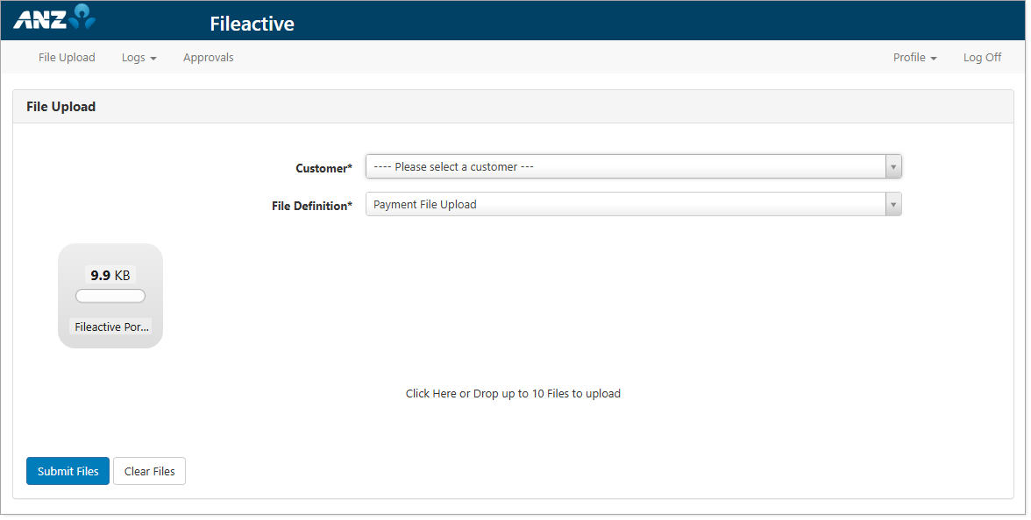Click the Clear Files button

point(149,471)
